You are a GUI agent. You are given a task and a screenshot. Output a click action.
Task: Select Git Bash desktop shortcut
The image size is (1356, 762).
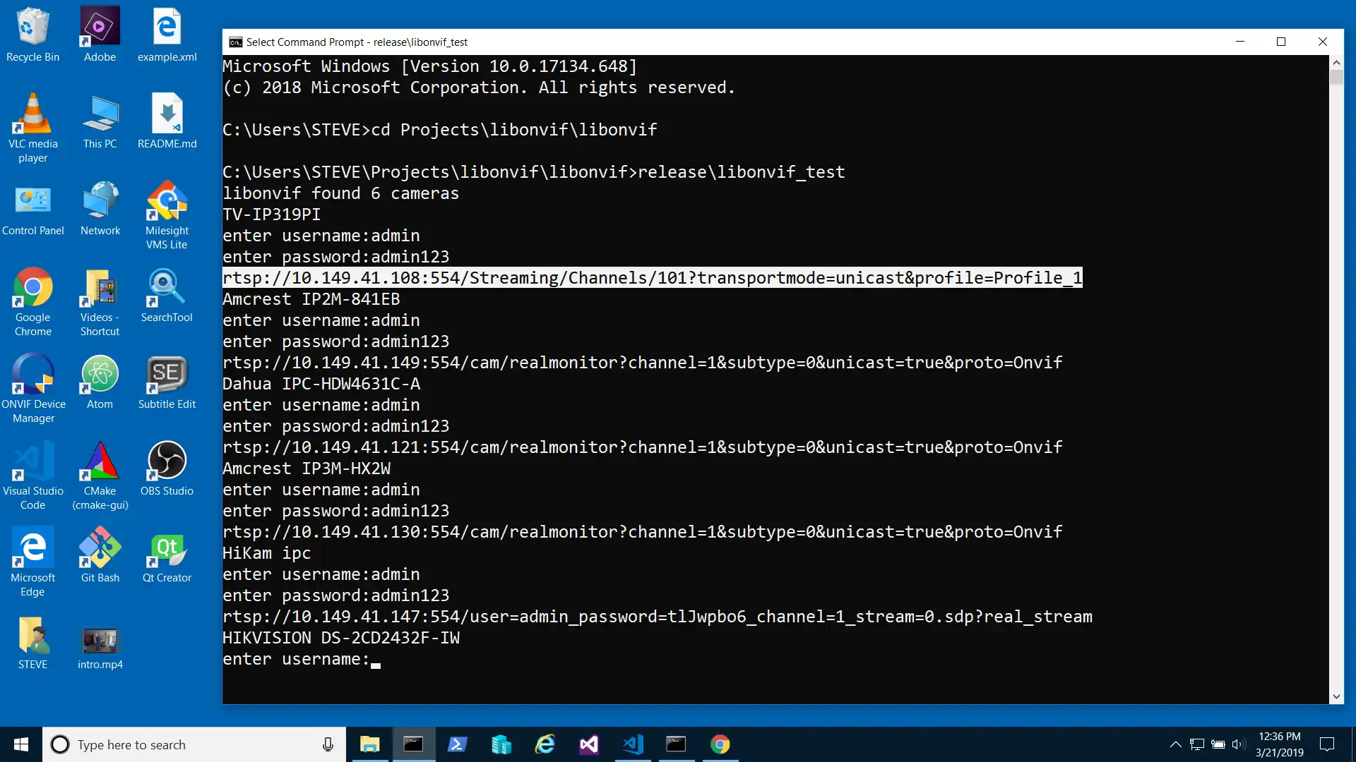[100, 555]
